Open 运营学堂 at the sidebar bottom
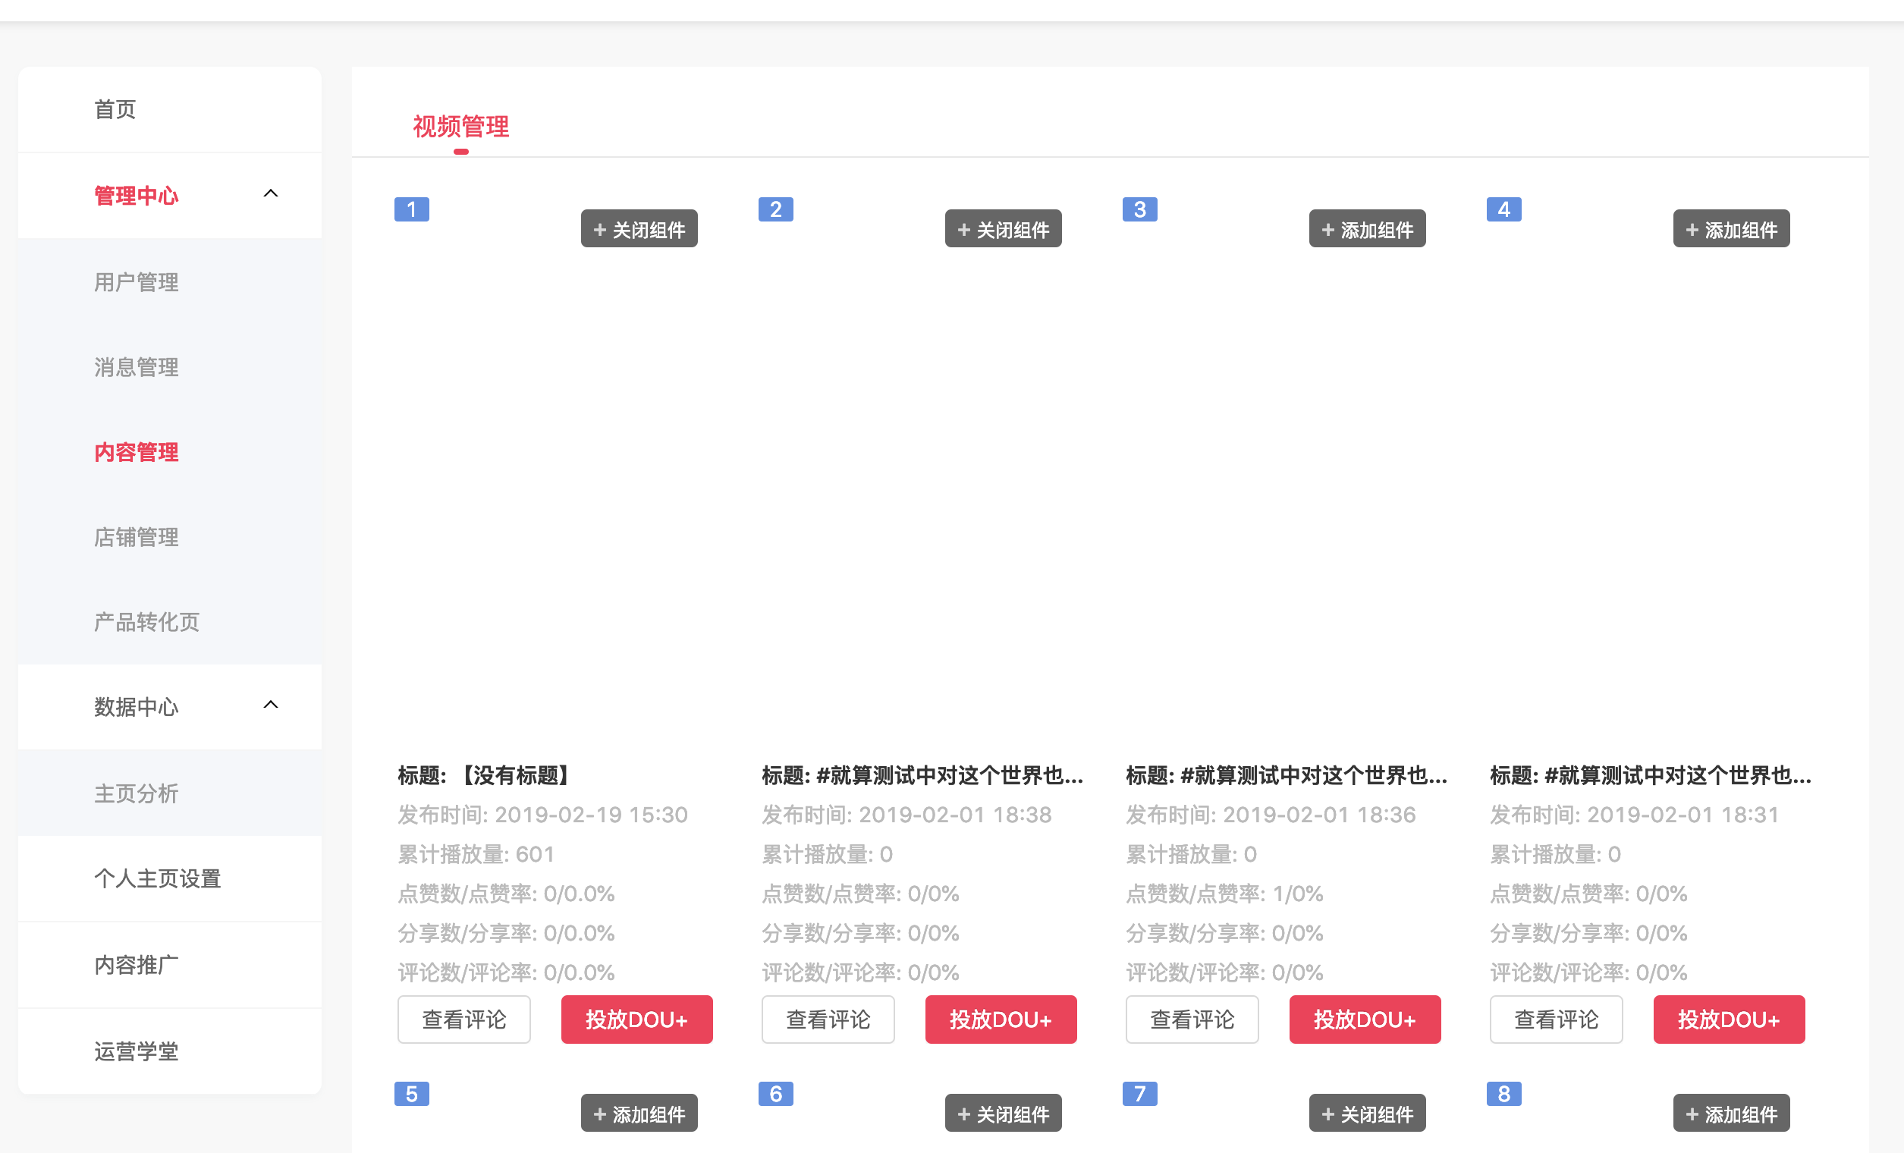The height and width of the screenshot is (1153, 1904). tap(136, 1052)
